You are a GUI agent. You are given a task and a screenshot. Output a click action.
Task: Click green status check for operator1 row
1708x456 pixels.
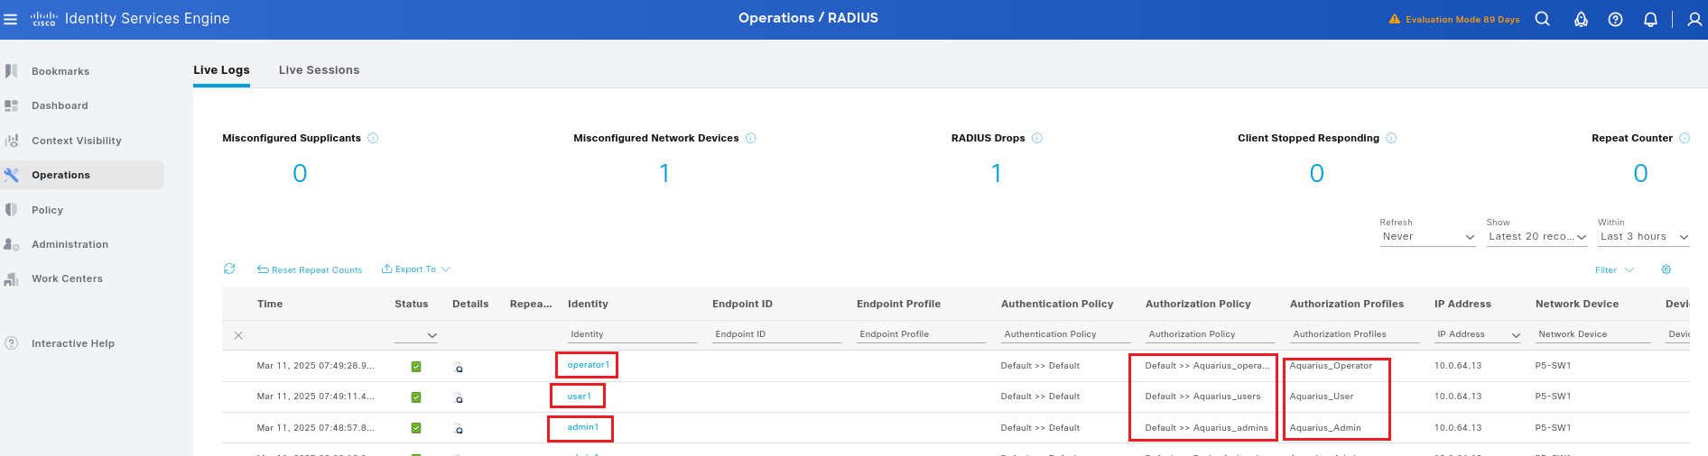(416, 367)
